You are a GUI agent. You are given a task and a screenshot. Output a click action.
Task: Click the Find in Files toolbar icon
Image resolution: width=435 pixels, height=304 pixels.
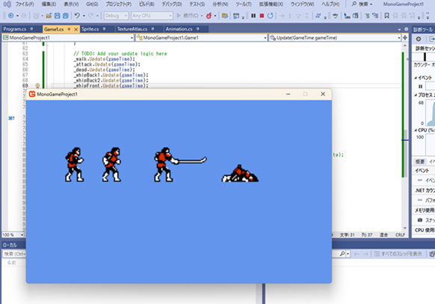click(225, 16)
